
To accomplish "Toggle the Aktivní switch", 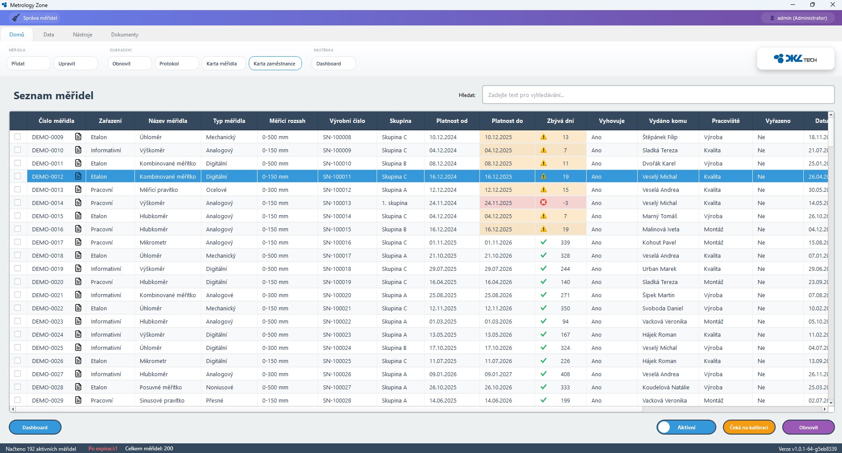I will click(x=686, y=427).
